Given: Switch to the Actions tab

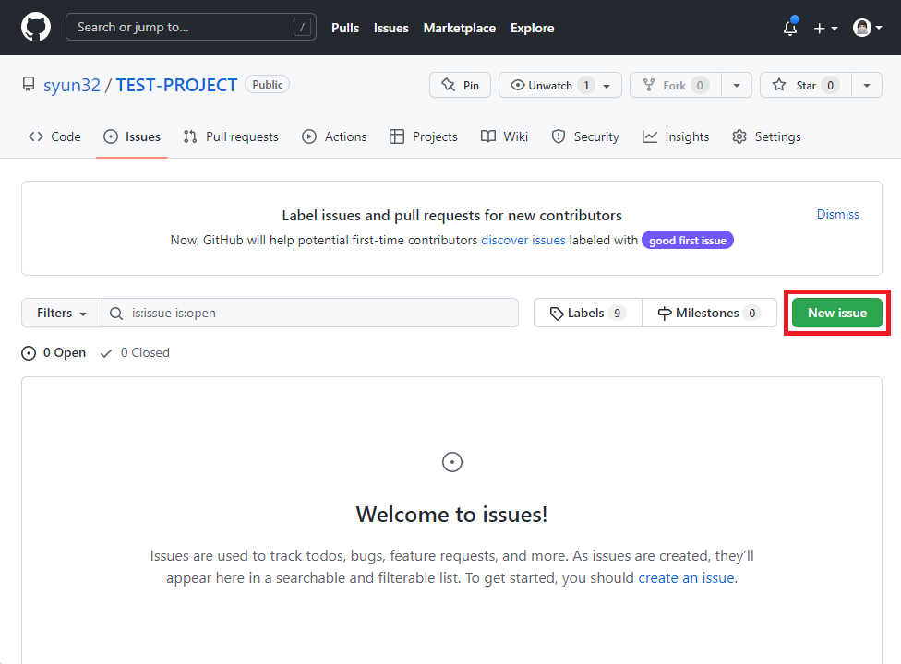Looking at the screenshot, I should coord(334,136).
